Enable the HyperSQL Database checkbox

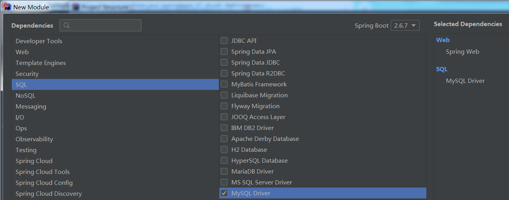coord(224,160)
